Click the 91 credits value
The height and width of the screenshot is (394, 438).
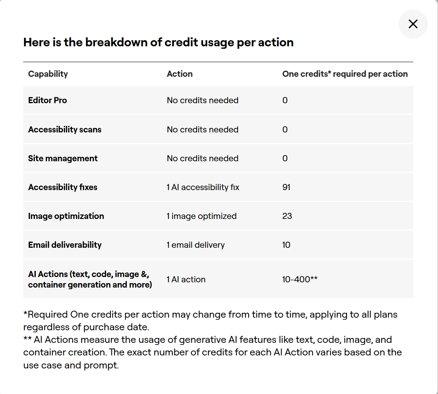pos(286,187)
